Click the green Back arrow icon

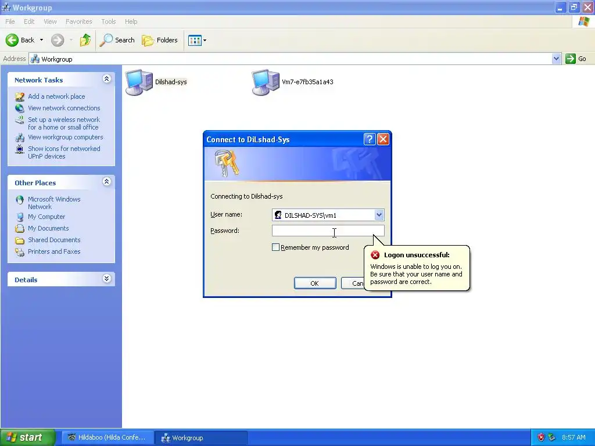pos(12,40)
